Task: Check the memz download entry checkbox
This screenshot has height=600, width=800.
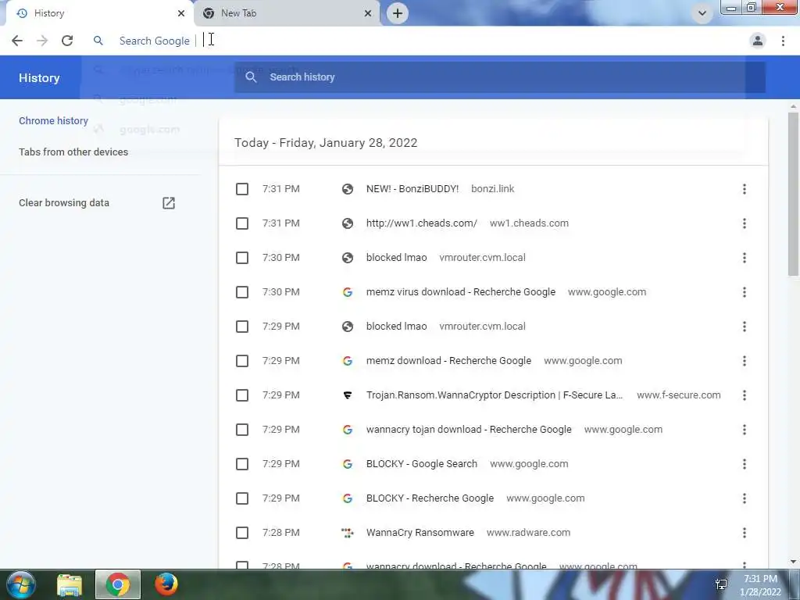Action: pos(242,361)
